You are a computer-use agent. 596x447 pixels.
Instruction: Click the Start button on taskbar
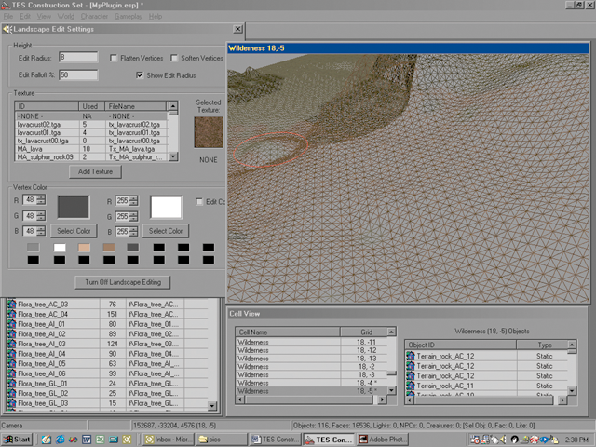coord(18,439)
